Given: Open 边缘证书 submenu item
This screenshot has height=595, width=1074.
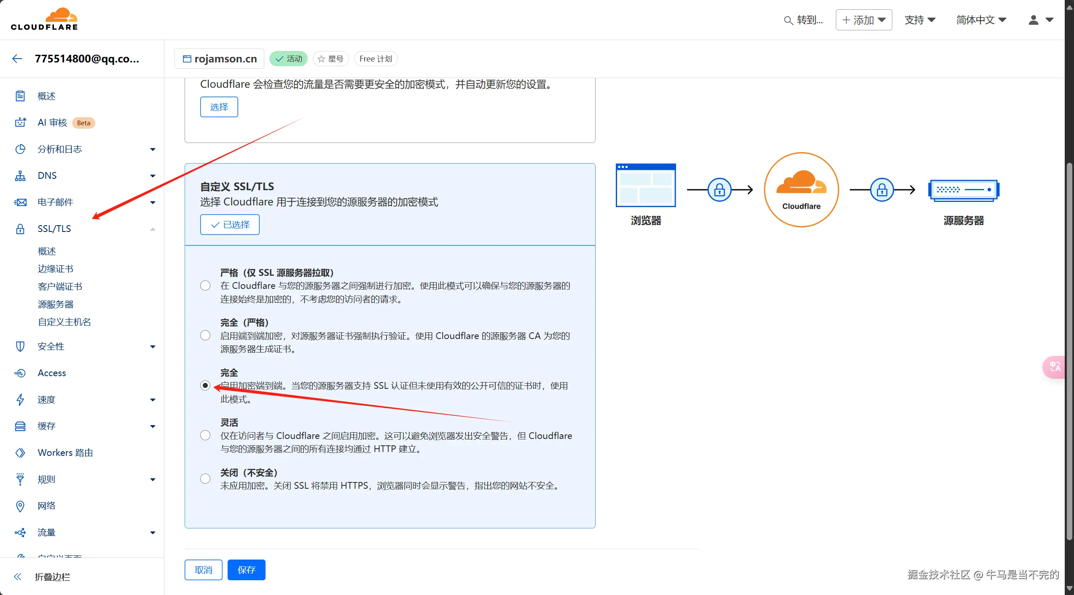Looking at the screenshot, I should point(56,269).
